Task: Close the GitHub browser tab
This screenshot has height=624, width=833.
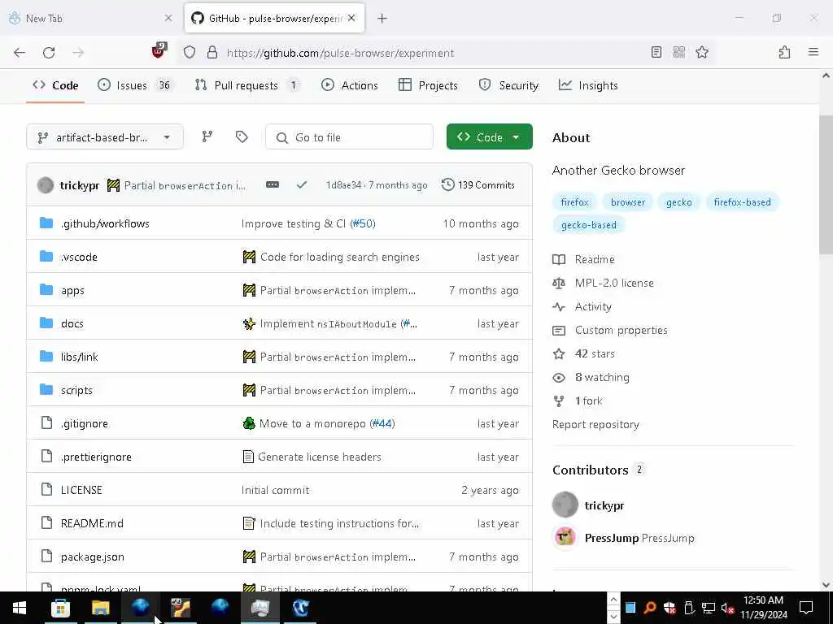Action: point(351,18)
